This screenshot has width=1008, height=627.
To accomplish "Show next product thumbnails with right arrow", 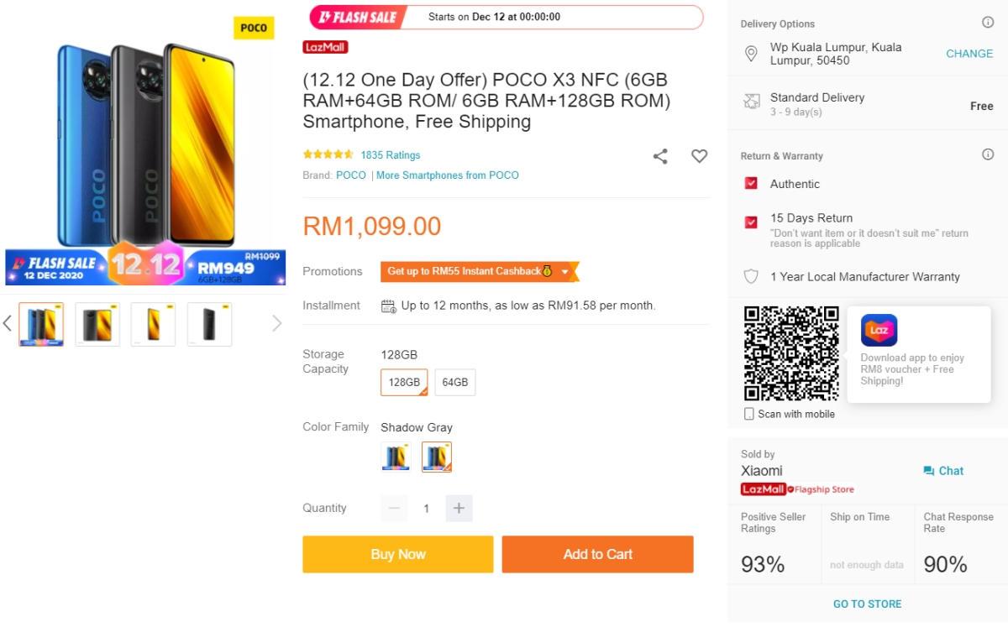I will [276, 324].
